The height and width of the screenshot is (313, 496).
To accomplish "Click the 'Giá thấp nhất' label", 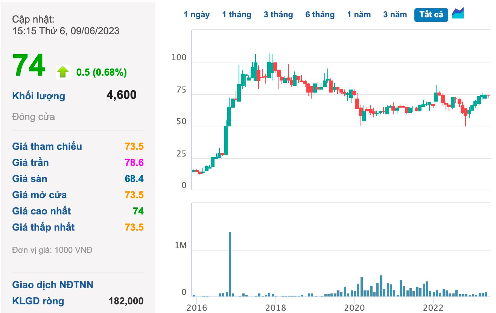I will pyautogui.click(x=43, y=227).
